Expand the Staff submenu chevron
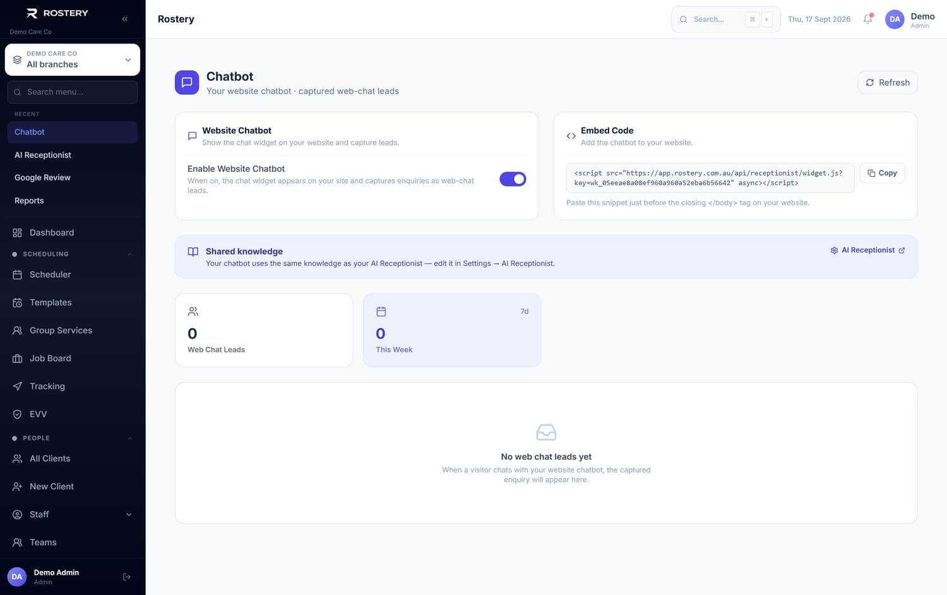Screen dimensions: 947x595 coord(129,515)
